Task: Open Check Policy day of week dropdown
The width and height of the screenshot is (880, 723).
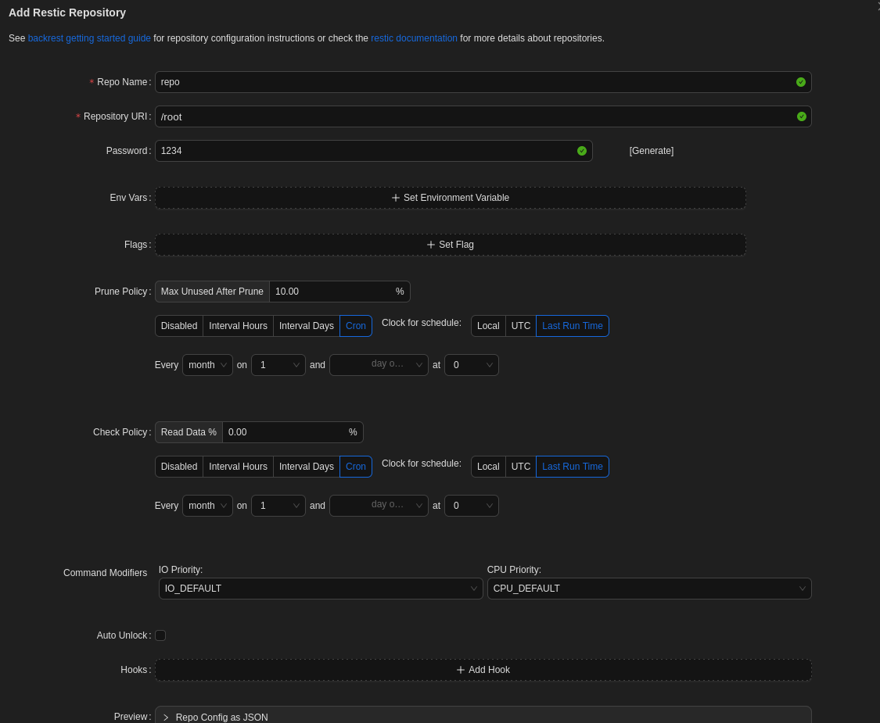Action: click(379, 506)
